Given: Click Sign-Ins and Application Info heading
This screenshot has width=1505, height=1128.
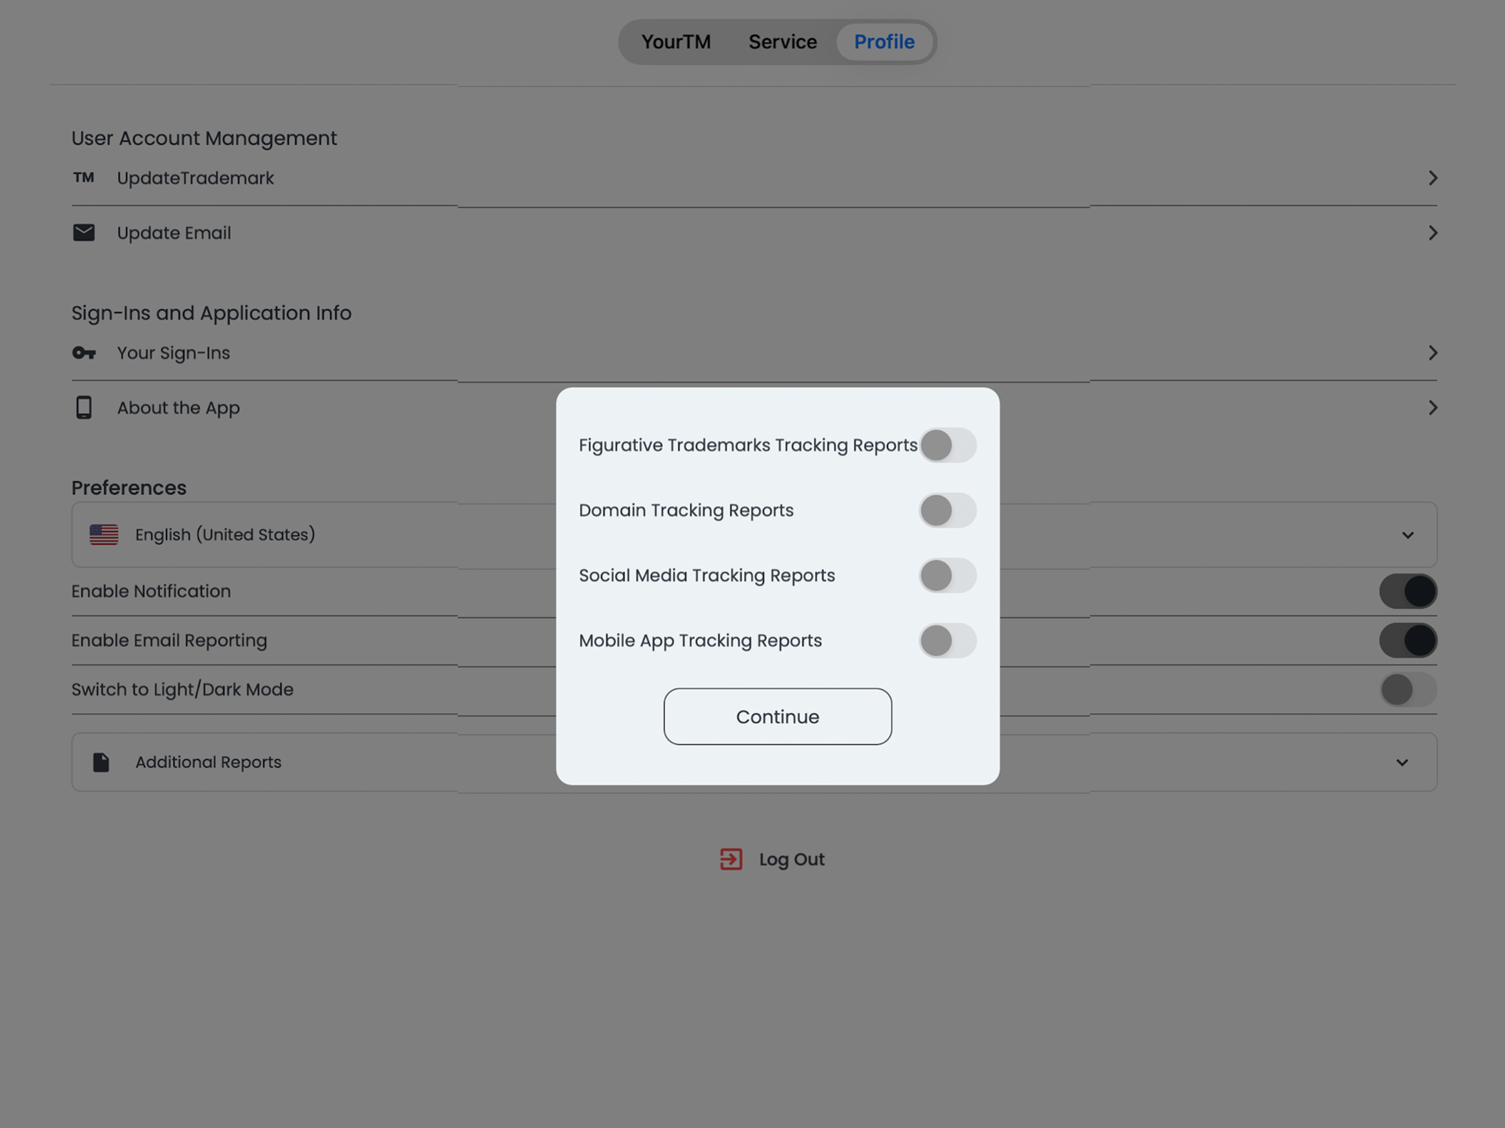Looking at the screenshot, I should [x=212, y=313].
